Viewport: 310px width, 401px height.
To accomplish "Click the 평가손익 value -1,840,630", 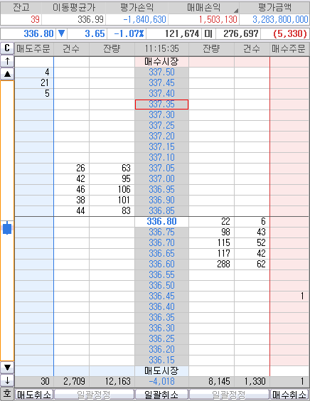I will (x=137, y=19).
